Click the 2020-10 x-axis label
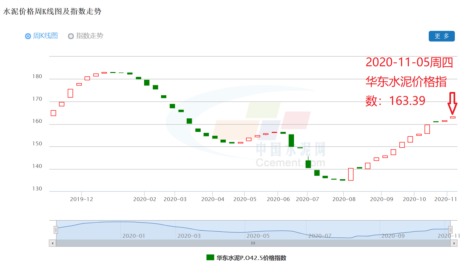 tap(415, 199)
